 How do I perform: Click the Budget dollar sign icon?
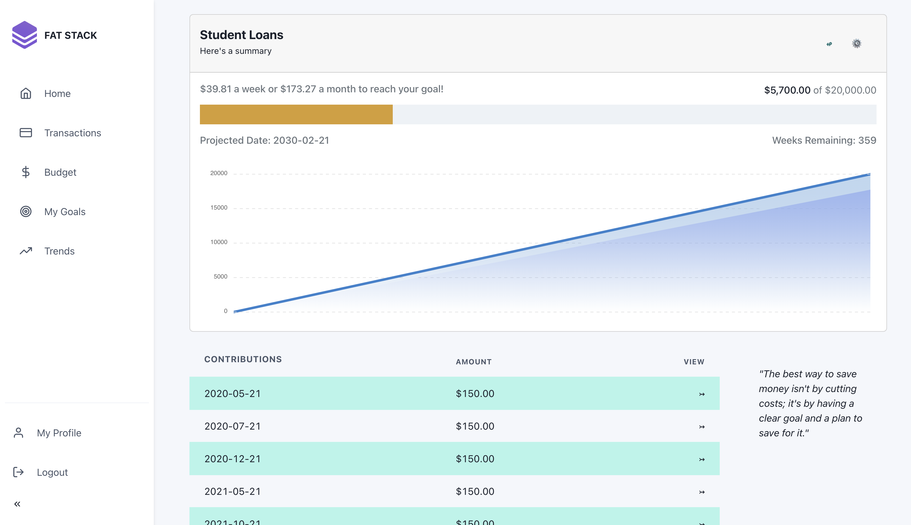click(x=26, y=172)
